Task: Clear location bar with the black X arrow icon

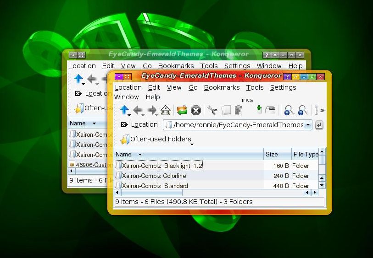Action: coord(124,124)
